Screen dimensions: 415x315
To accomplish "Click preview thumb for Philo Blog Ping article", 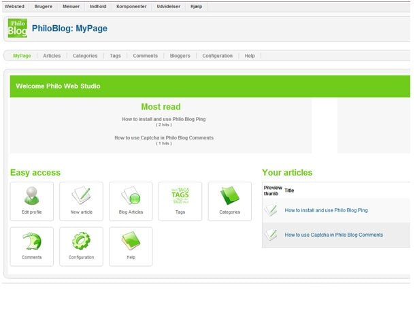I will click(x=271, y=210).
